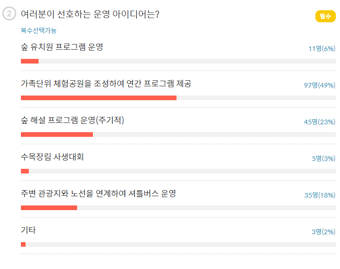Image resolution: width=340 pixels, height=269 pixels.
Task: Select 숲 해설 프로그램 운영(주기적) option
Action: (72, 121)
